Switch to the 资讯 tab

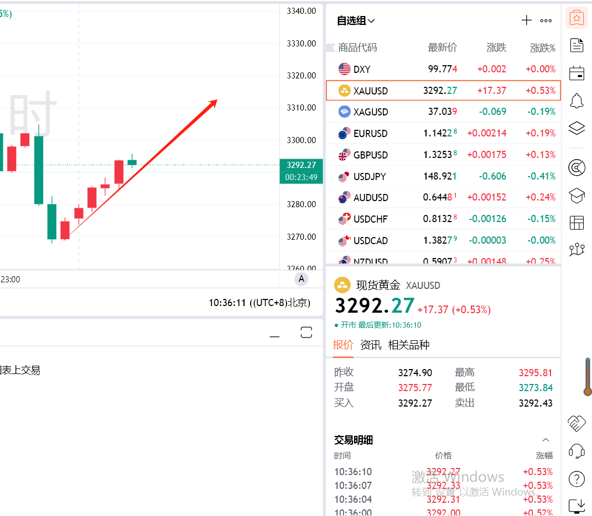pos(370,345)
